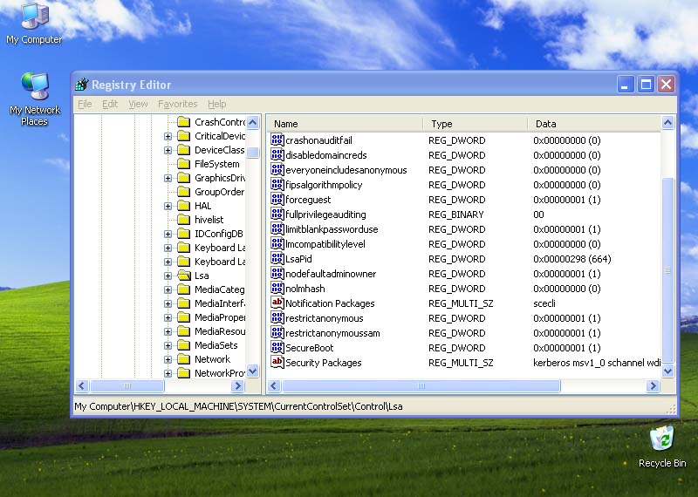Viewport: 698px width, 497px height.
Task: Click the Lsa open folder icon
Action: coord(183,276)
